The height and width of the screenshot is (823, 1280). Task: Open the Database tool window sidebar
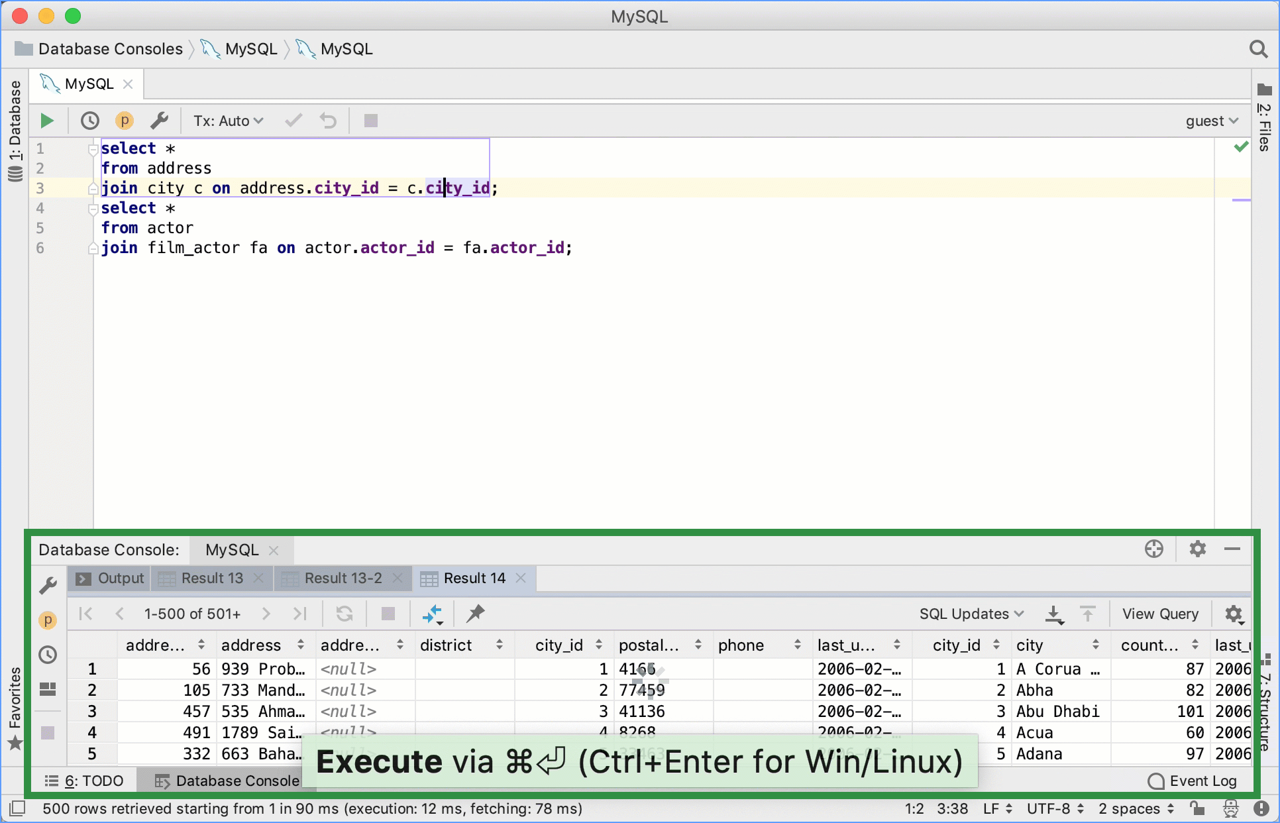(15, 131)
